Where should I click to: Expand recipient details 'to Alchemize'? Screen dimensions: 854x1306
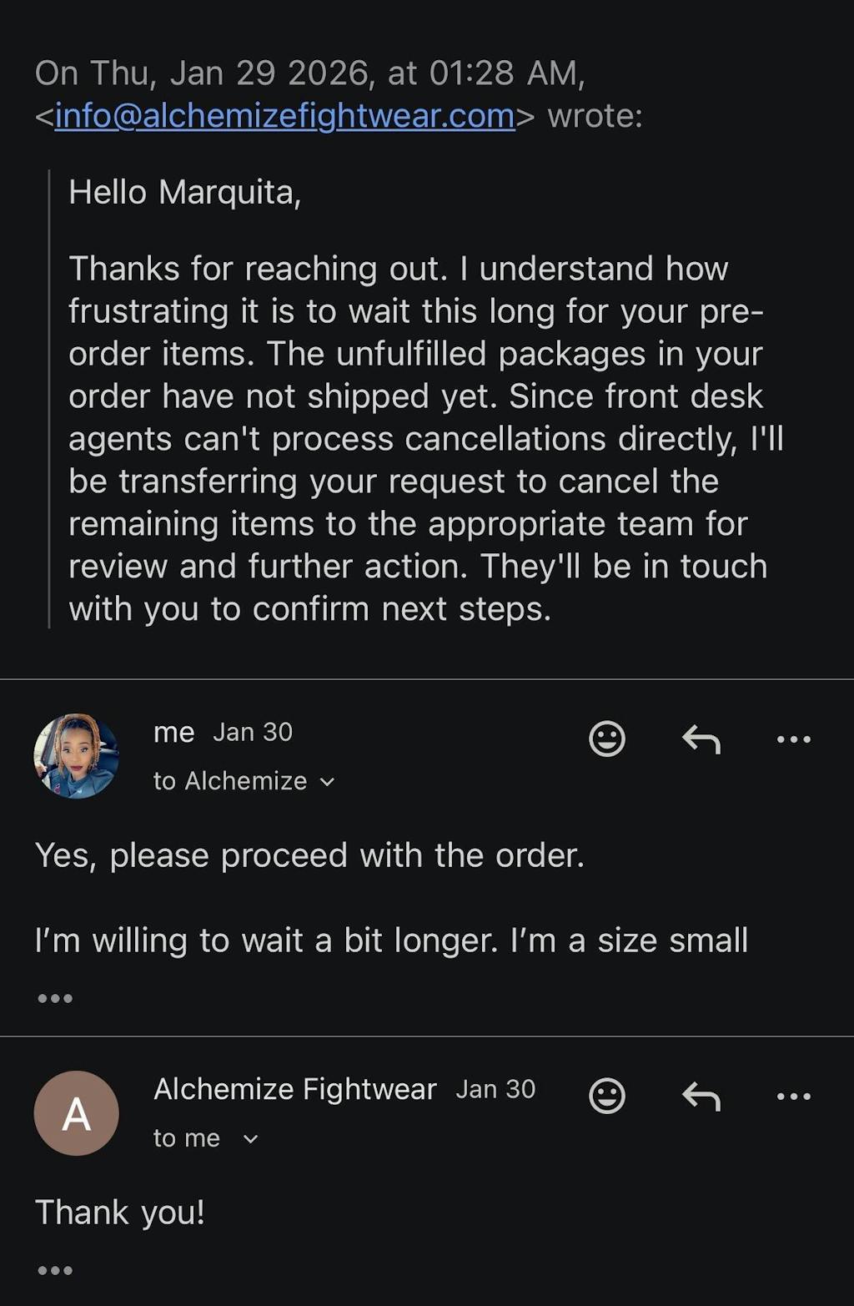[327, 782]
